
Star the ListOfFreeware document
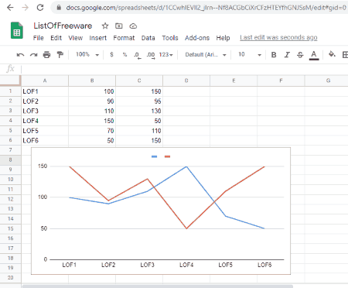(105, 26)
